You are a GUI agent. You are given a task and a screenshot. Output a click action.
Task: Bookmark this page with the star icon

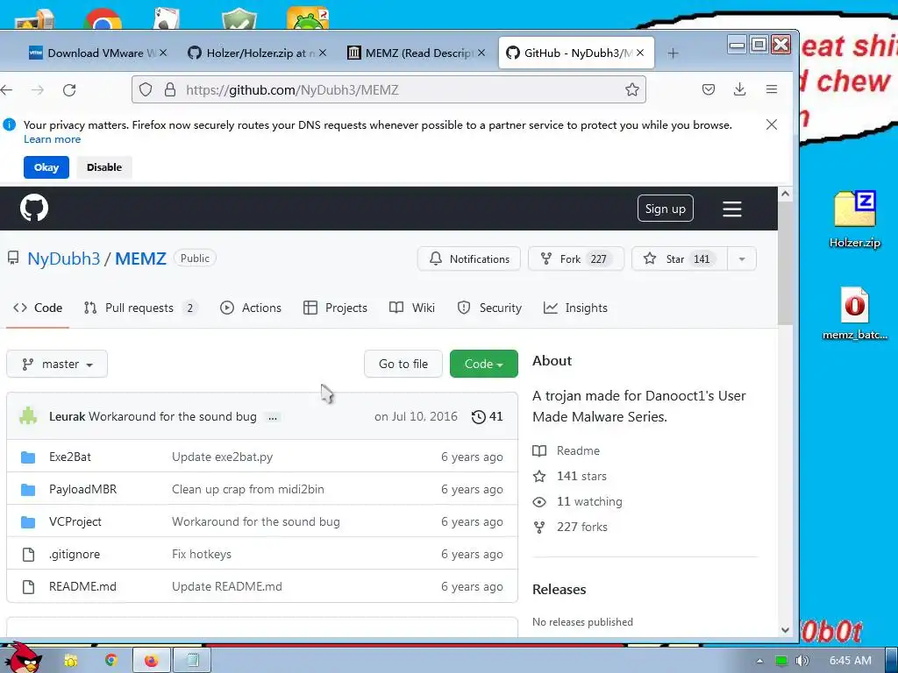pyautogui.click(x=631, y=90)
